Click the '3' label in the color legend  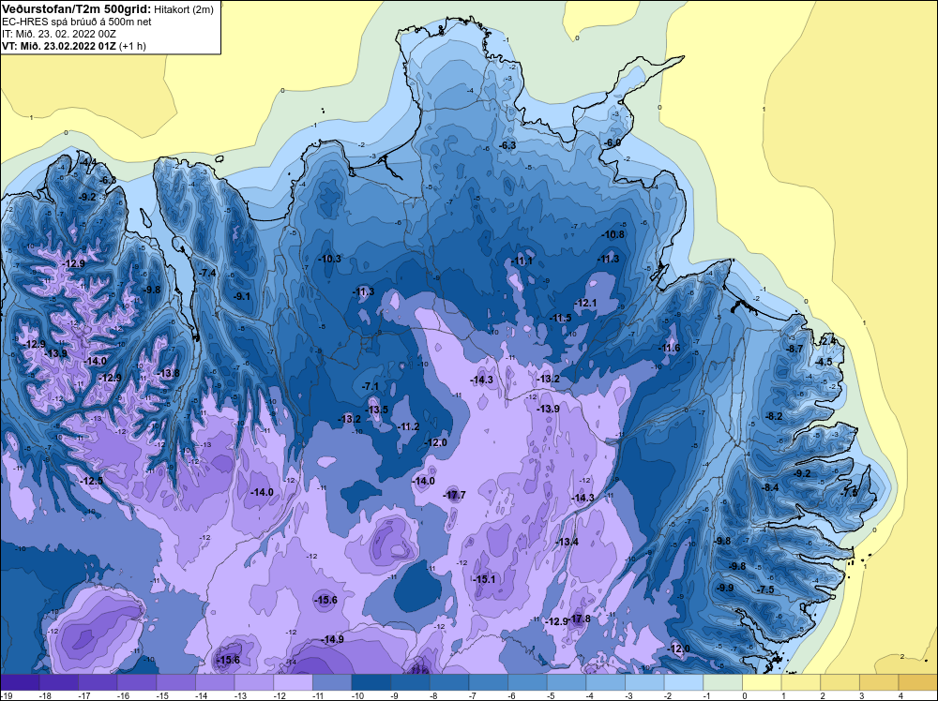tap(861, 695)
